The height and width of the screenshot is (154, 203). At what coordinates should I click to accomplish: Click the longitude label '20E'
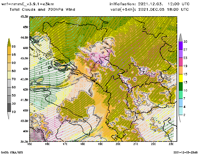click(118, 144)
